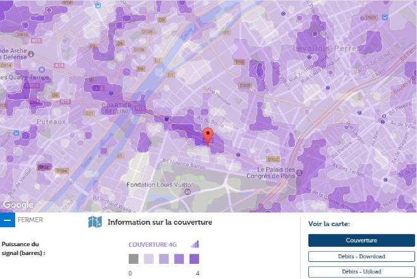Click the metro icon northwest of the red pin

[x=167, y=119]
